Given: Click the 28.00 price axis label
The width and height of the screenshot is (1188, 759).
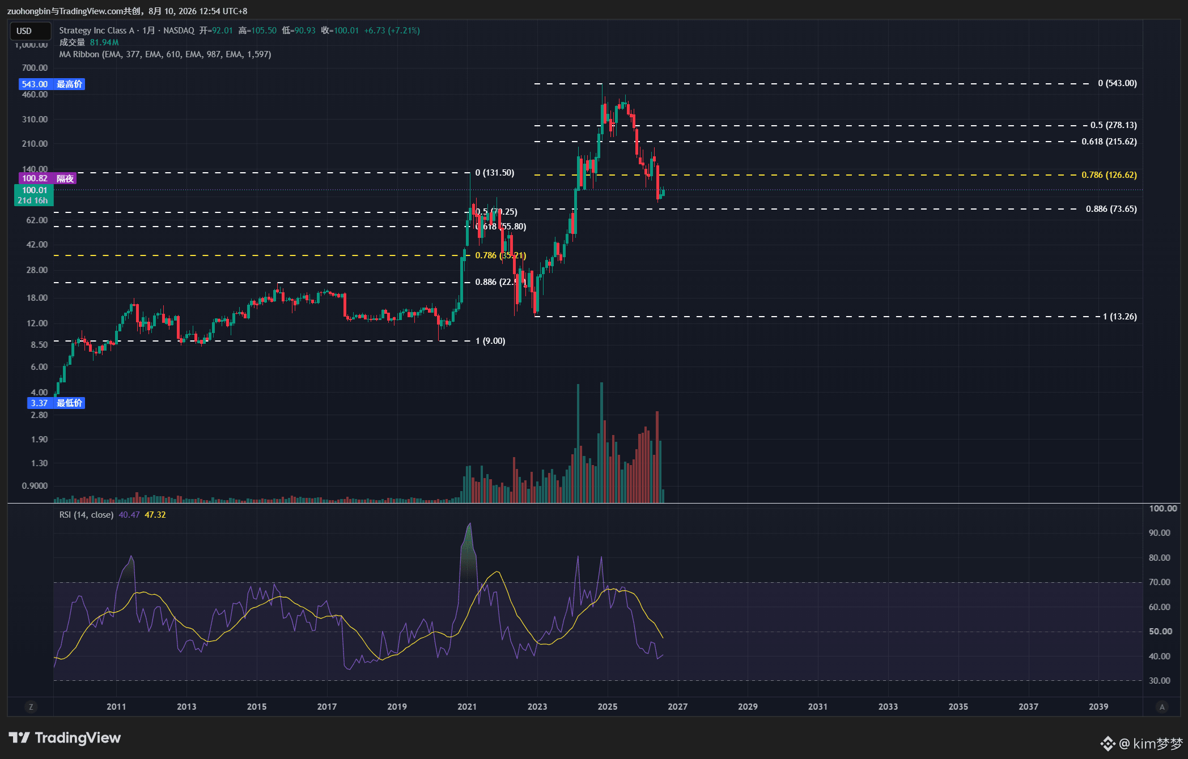Looking at the screenshot, I should (x=37, y=270).
